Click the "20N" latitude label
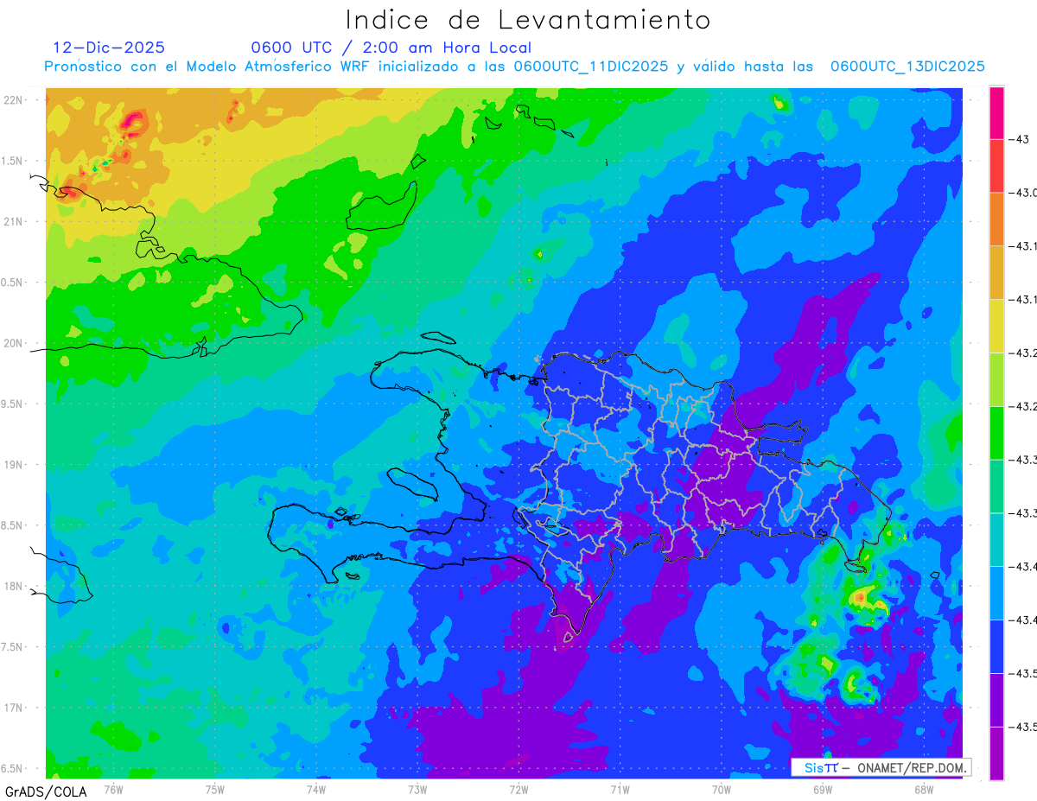1037x801 pixels. pyautogui.click(x=15, y=343)
